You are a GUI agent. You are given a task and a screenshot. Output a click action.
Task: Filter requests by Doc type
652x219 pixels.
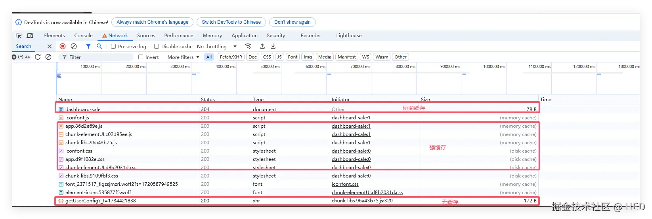click(x=252, y=57)
